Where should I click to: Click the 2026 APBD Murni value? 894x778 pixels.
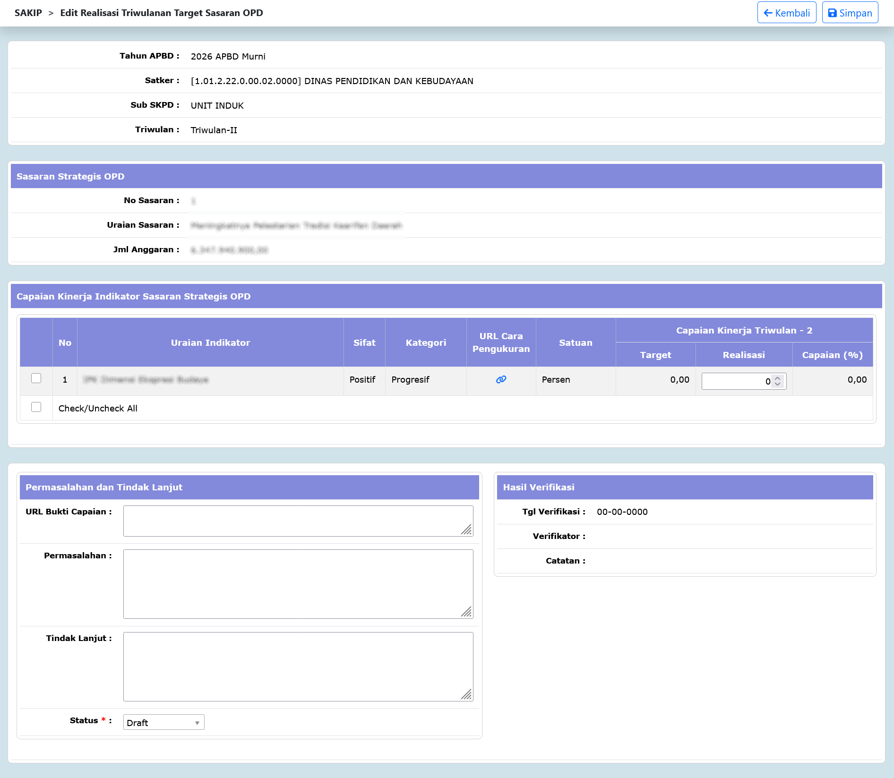click(228, 56)
